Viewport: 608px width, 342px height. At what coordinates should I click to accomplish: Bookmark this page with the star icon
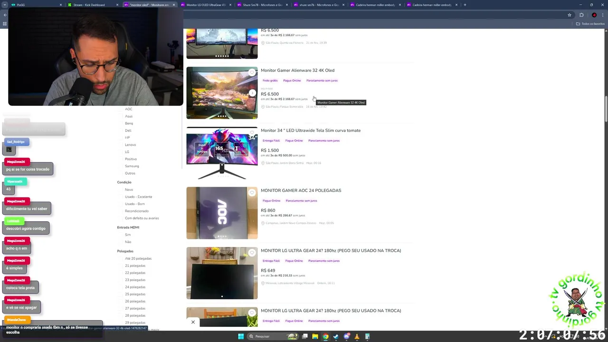569,15
